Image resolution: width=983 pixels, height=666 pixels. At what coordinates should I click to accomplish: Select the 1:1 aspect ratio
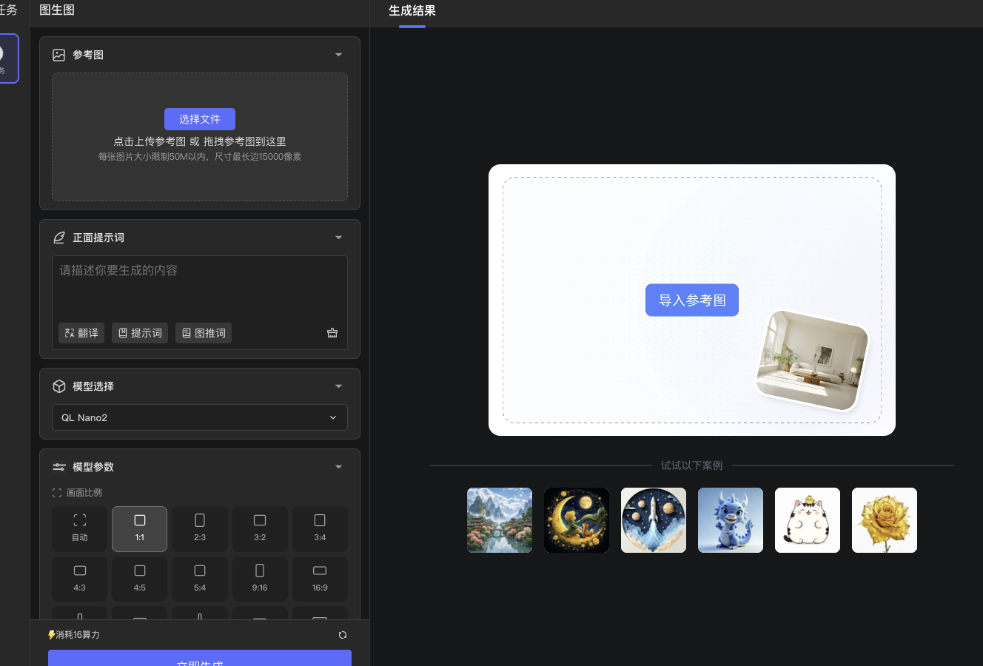pyautogui.click(x=140, y=529)
